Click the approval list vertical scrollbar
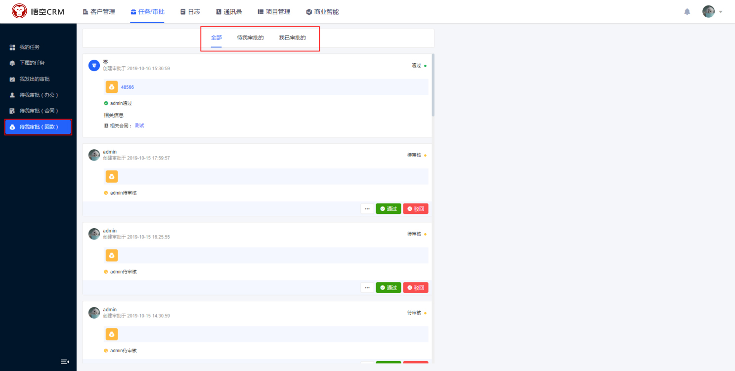735x371 pixels. pos(433,85)
